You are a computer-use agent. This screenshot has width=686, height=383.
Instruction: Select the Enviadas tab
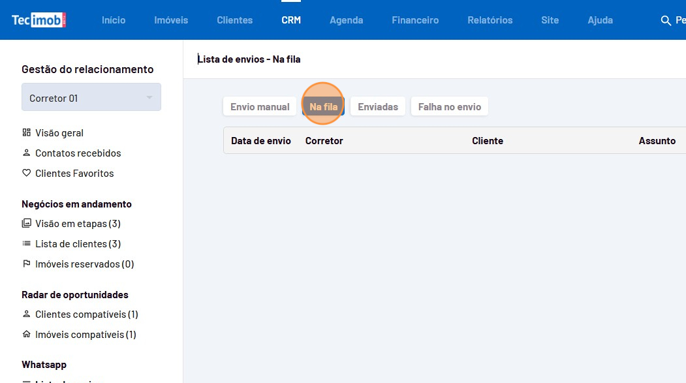pyautogui.click(x=378, y=106)
